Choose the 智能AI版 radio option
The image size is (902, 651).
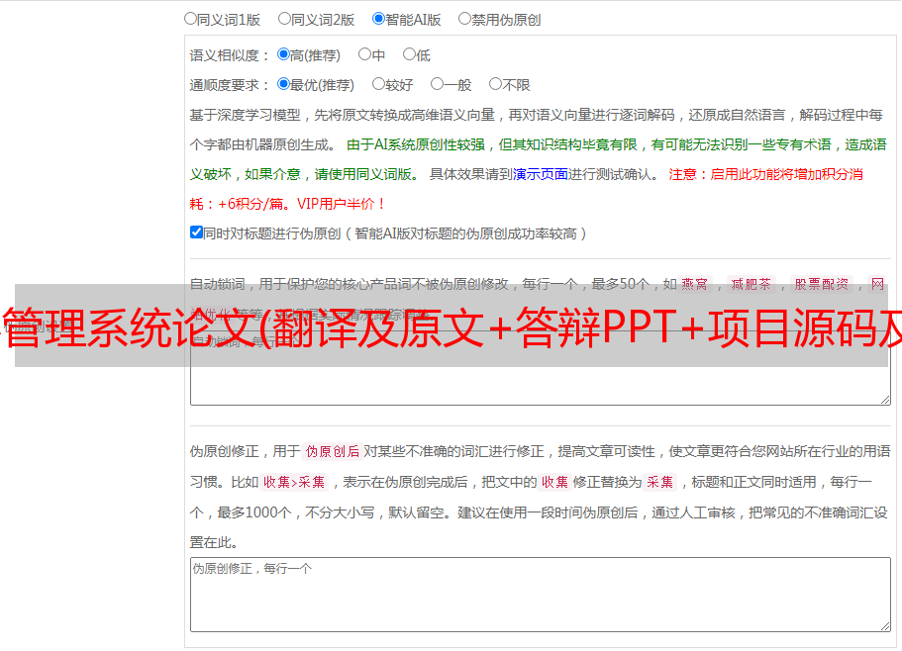(378, 19)
